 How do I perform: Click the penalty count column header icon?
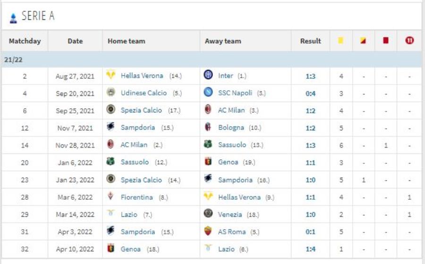409,41
